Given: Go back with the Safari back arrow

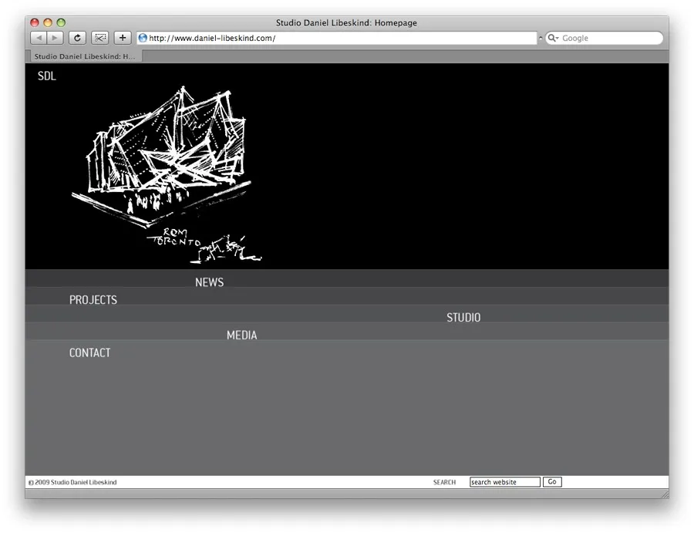Looking at the screenshot, I should coord(39,38).
